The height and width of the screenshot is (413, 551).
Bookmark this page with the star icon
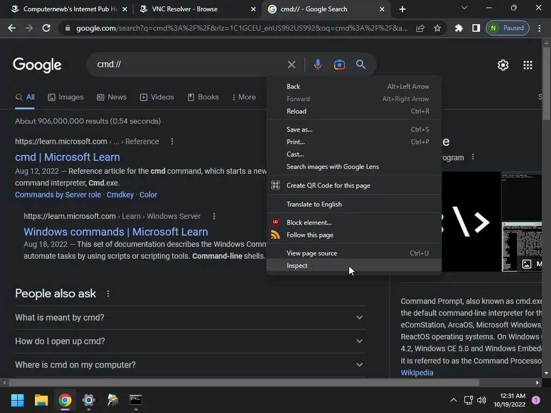(x=437, y=28)
